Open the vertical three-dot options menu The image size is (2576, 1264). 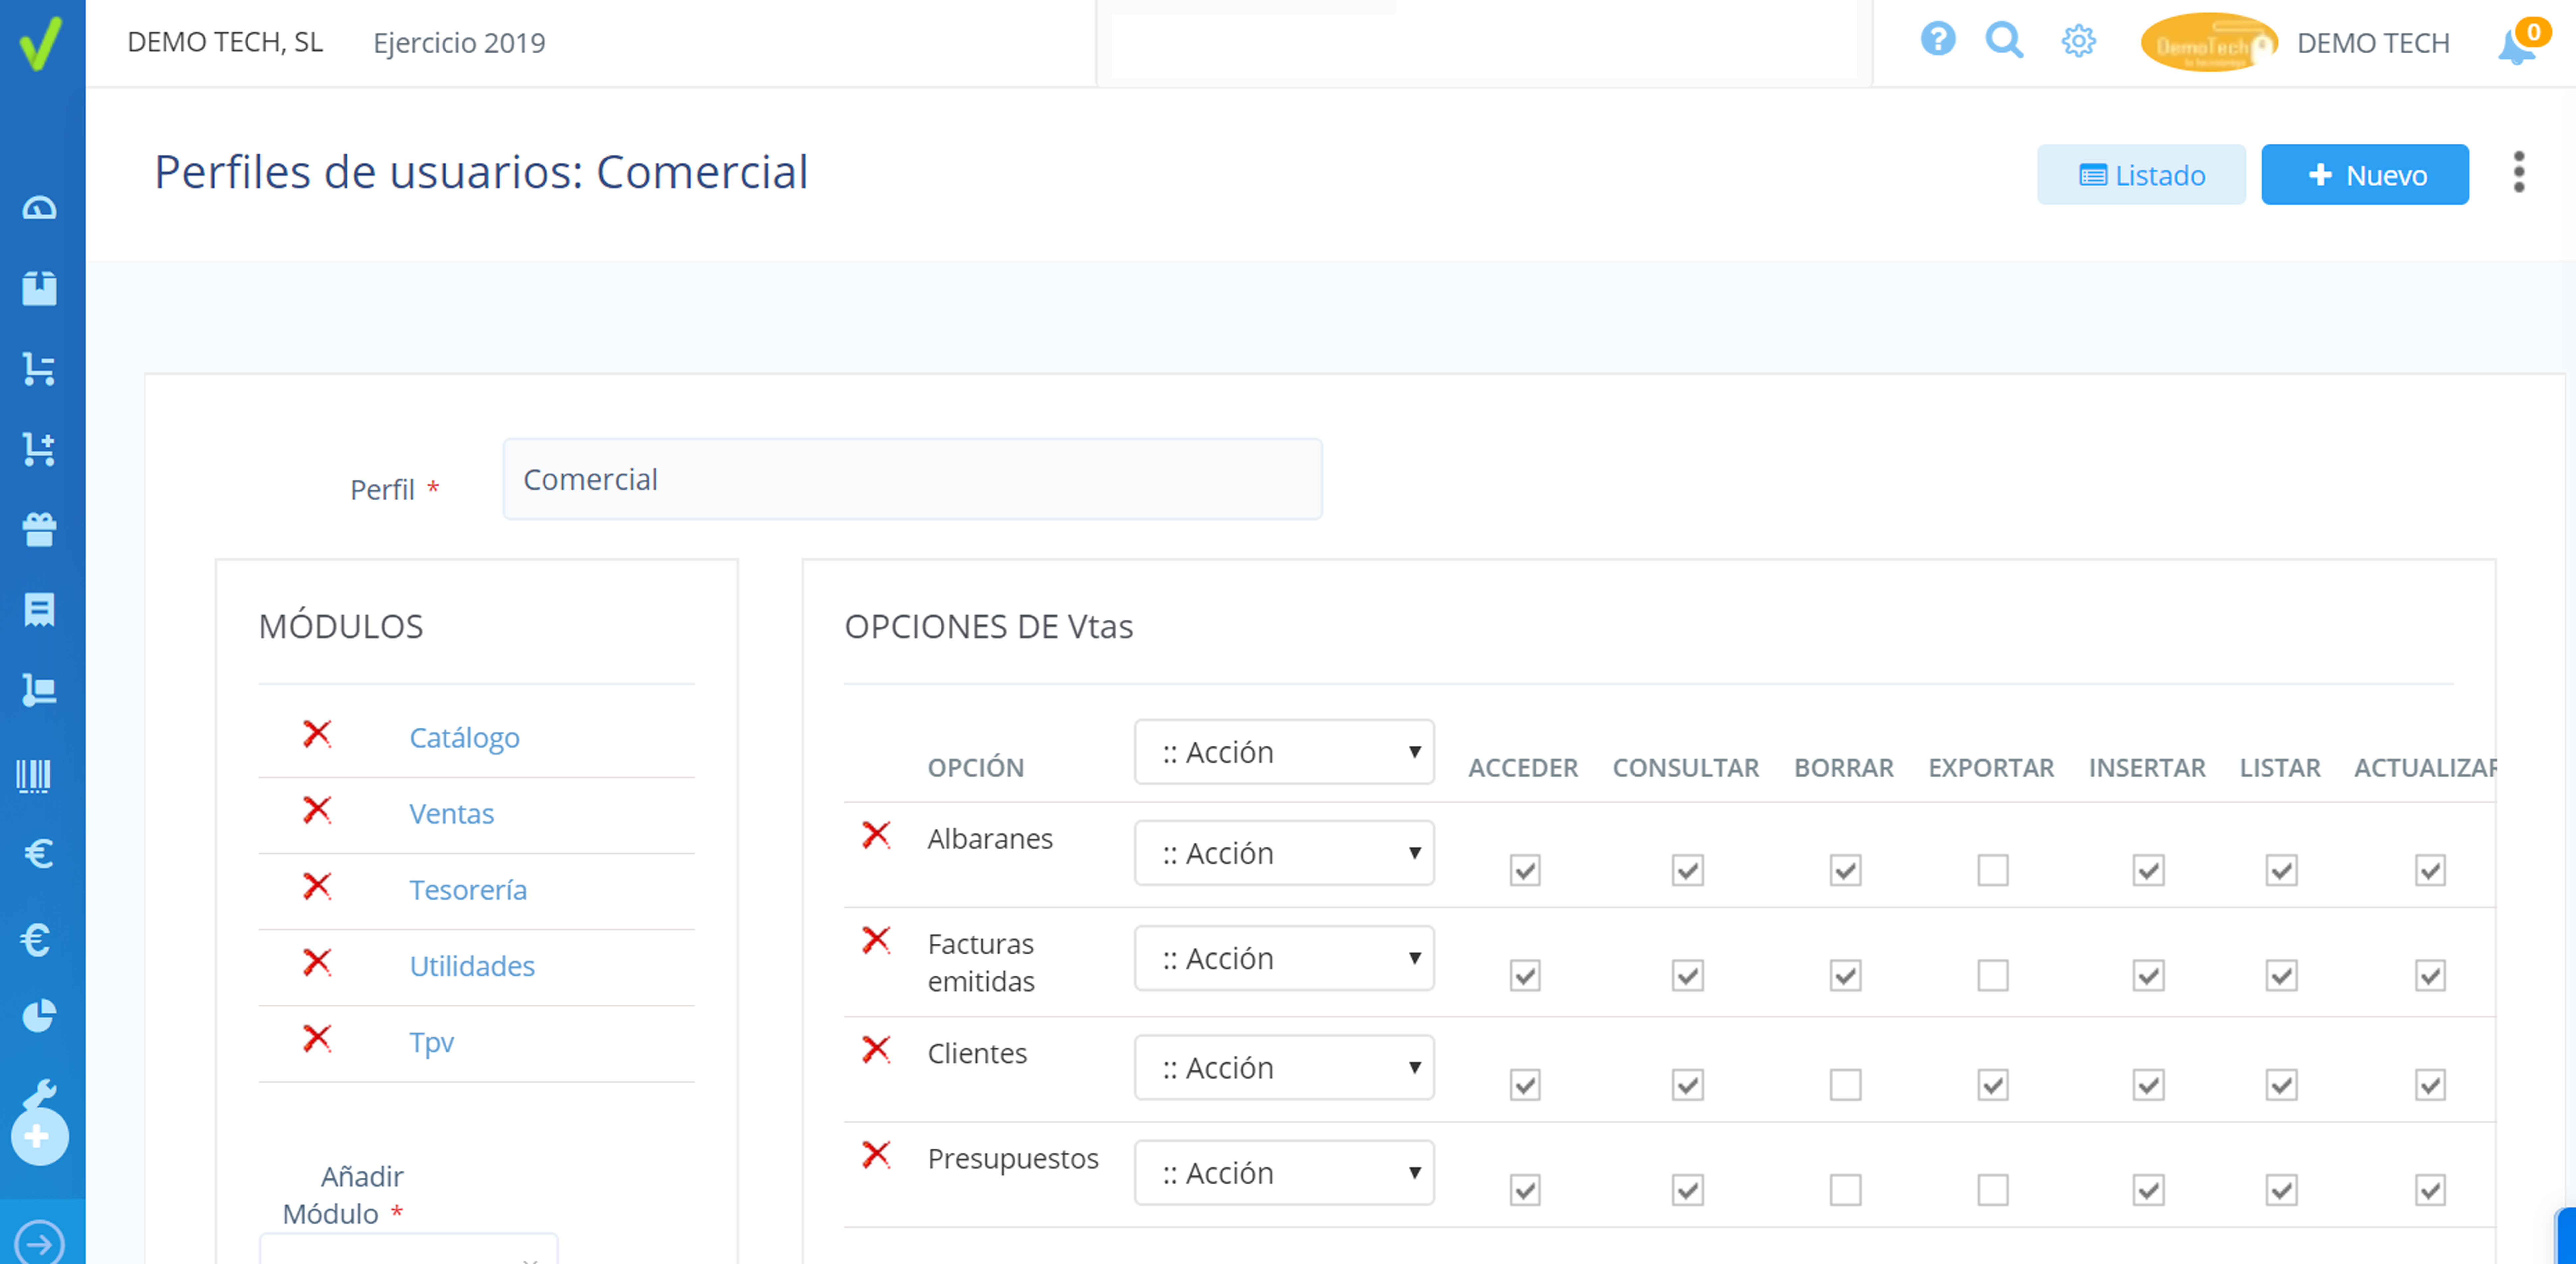(x=2519, y=172)
